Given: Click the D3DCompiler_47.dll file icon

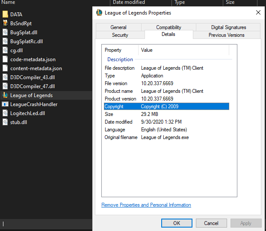Looking at the screenshot, I should coord(5,86).
